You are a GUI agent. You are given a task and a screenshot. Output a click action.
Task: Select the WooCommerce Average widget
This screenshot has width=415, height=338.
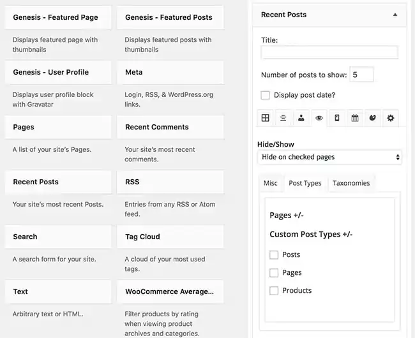[x=170, y=291]
